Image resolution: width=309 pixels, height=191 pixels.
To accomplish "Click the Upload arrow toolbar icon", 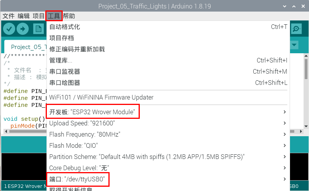I will (23, 29).
